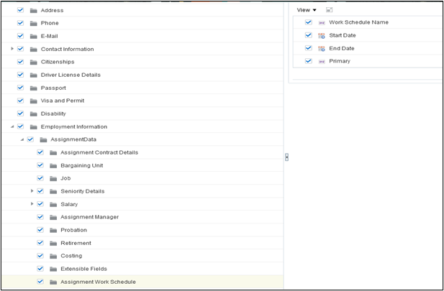
Task: Click the Start Date calendar icon
Action: click(x=322, y=36)
